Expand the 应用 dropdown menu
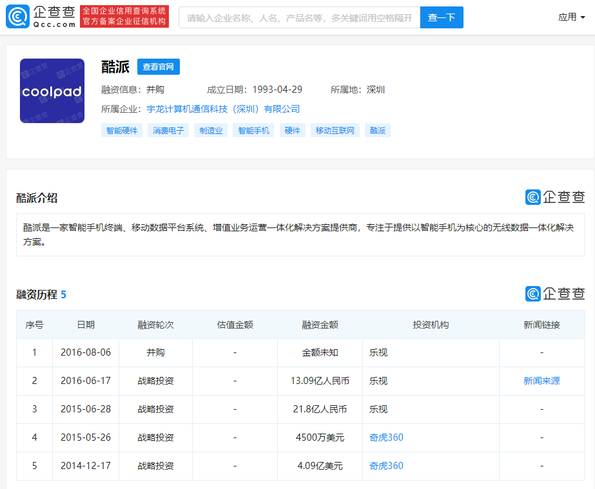Image resolution: width=595 pixels, height=489 pixels. pos(572,17)
